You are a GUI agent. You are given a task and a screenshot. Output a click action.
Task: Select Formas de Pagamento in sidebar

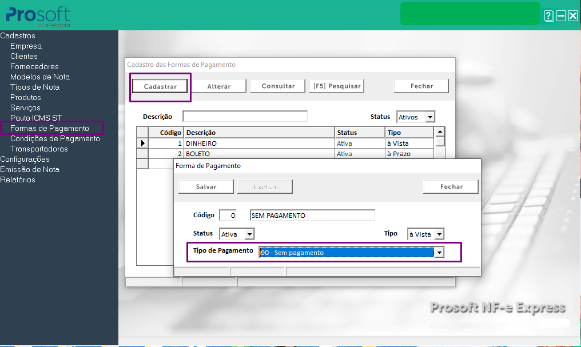[x=50, y=128]
